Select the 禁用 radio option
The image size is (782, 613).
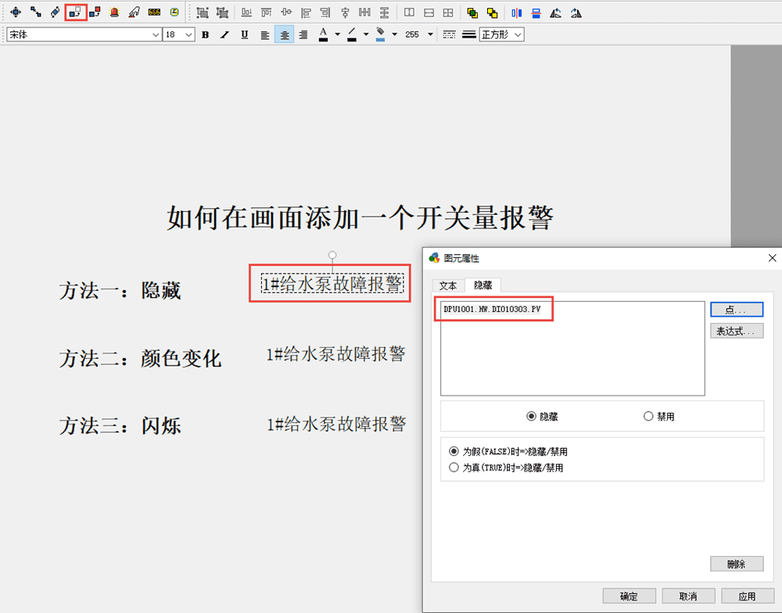[658, 416]
